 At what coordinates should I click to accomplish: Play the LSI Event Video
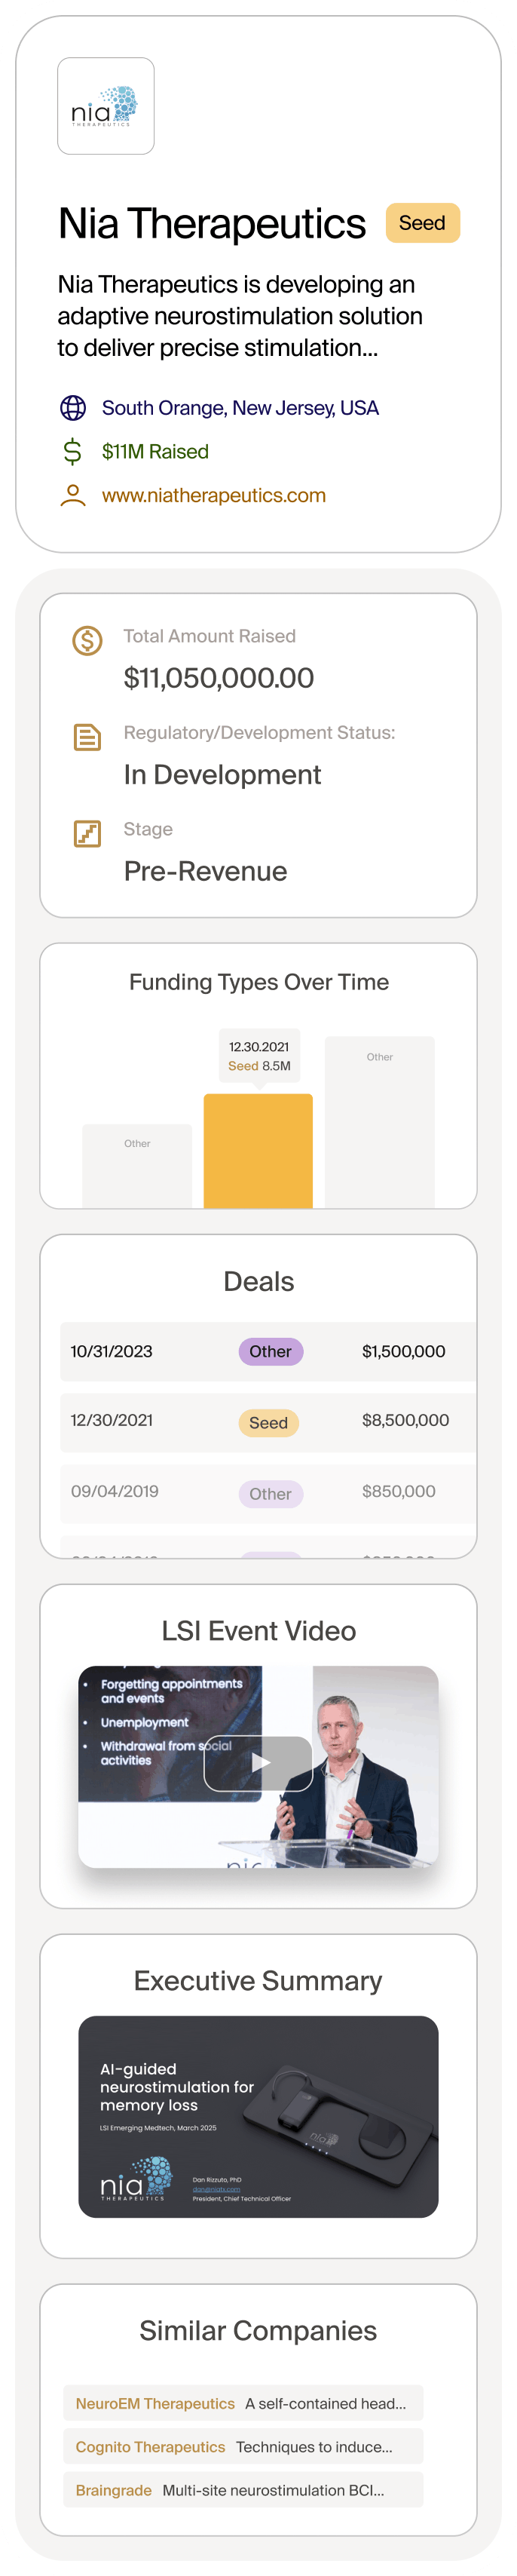pos(258,1763)
